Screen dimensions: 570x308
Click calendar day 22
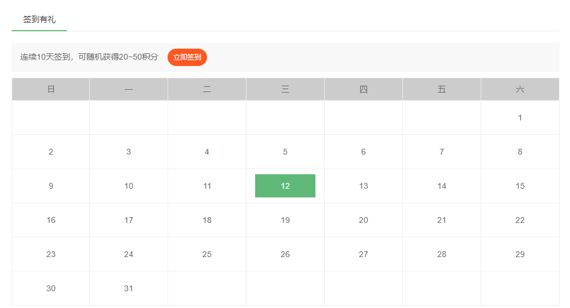coord(520,220)
